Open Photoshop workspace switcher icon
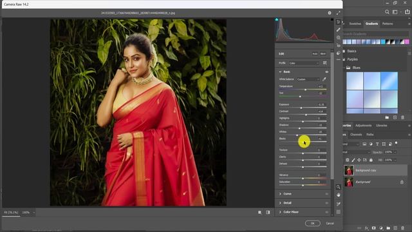 click(395, 12)
